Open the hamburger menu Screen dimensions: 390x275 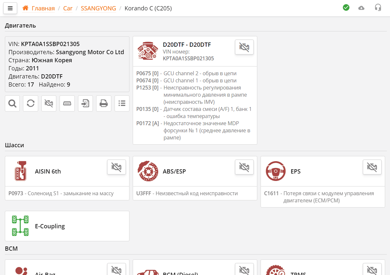[10, 8]
